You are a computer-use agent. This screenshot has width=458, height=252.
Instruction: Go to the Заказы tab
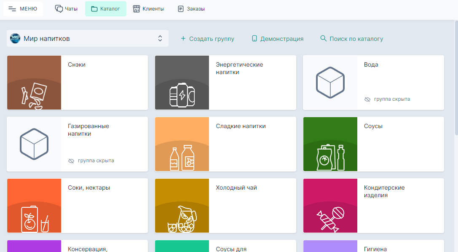[x=191, y=8]
